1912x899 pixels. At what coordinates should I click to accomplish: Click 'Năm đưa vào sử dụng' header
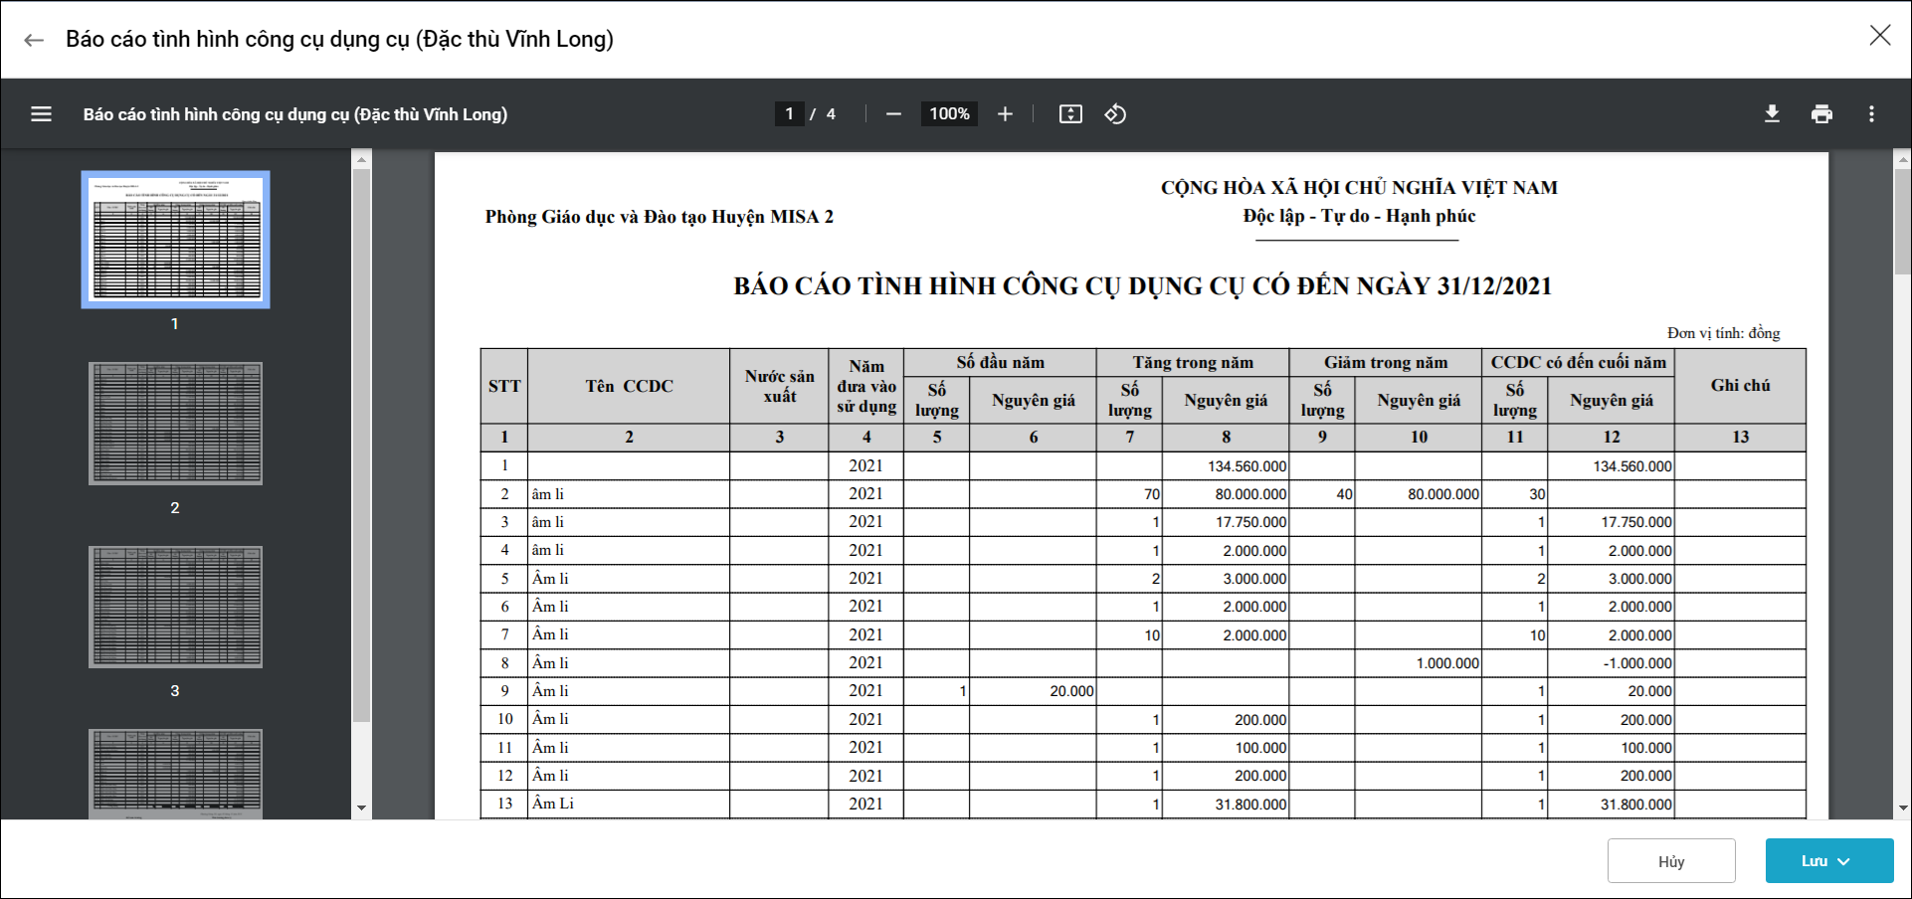tap(866, 386)
